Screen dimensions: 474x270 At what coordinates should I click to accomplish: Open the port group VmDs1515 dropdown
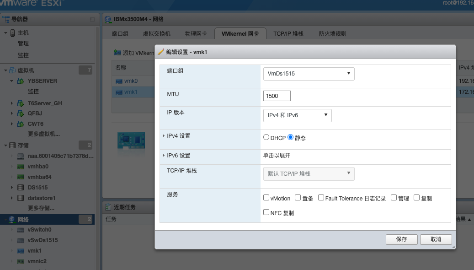(x=309, y=73)
